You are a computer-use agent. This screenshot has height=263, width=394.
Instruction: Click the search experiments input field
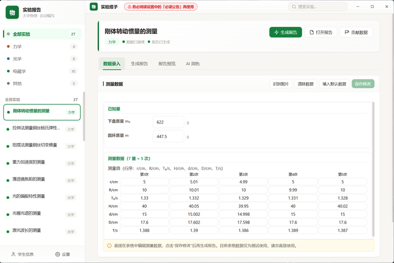pos(318,7)
